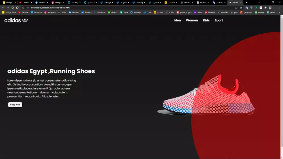Click the browser forward arrow

[x=8, y=8]
